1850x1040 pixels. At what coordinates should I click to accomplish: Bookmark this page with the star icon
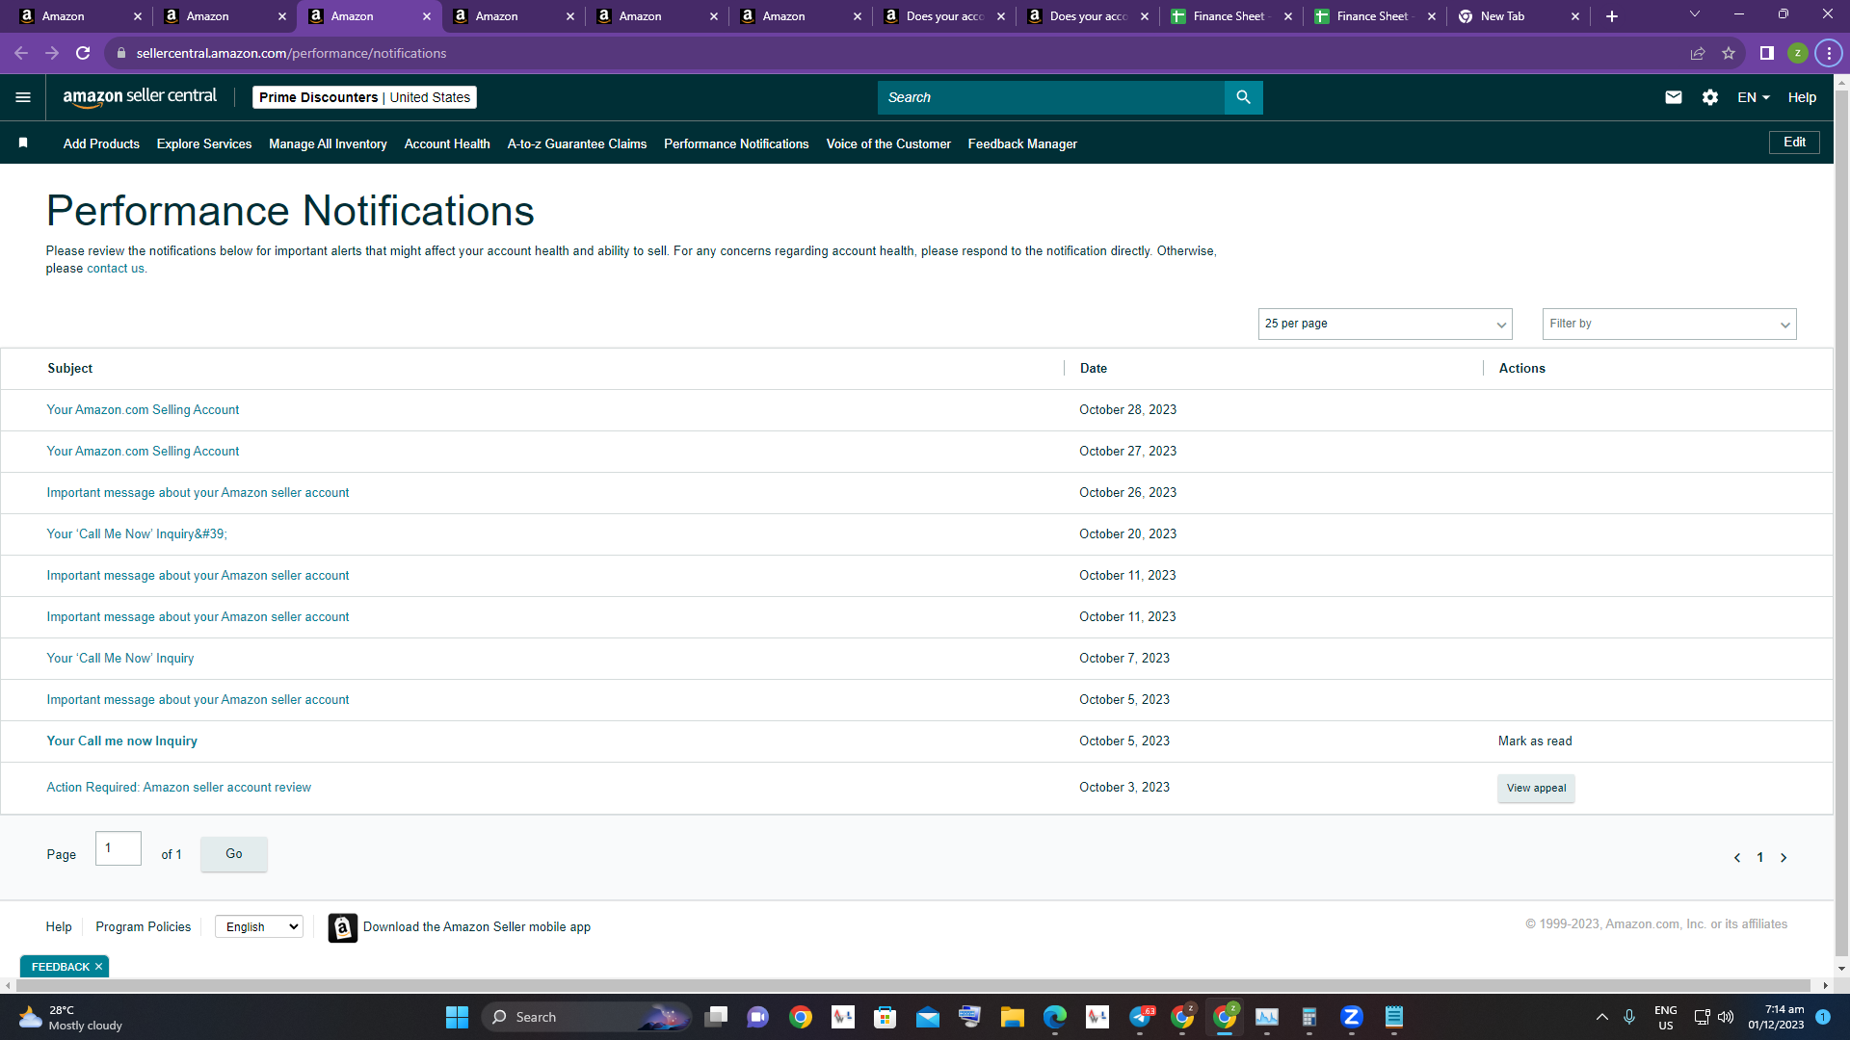click(1729, 53)
